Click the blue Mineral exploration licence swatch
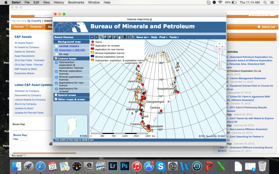 tap(92, 57)
